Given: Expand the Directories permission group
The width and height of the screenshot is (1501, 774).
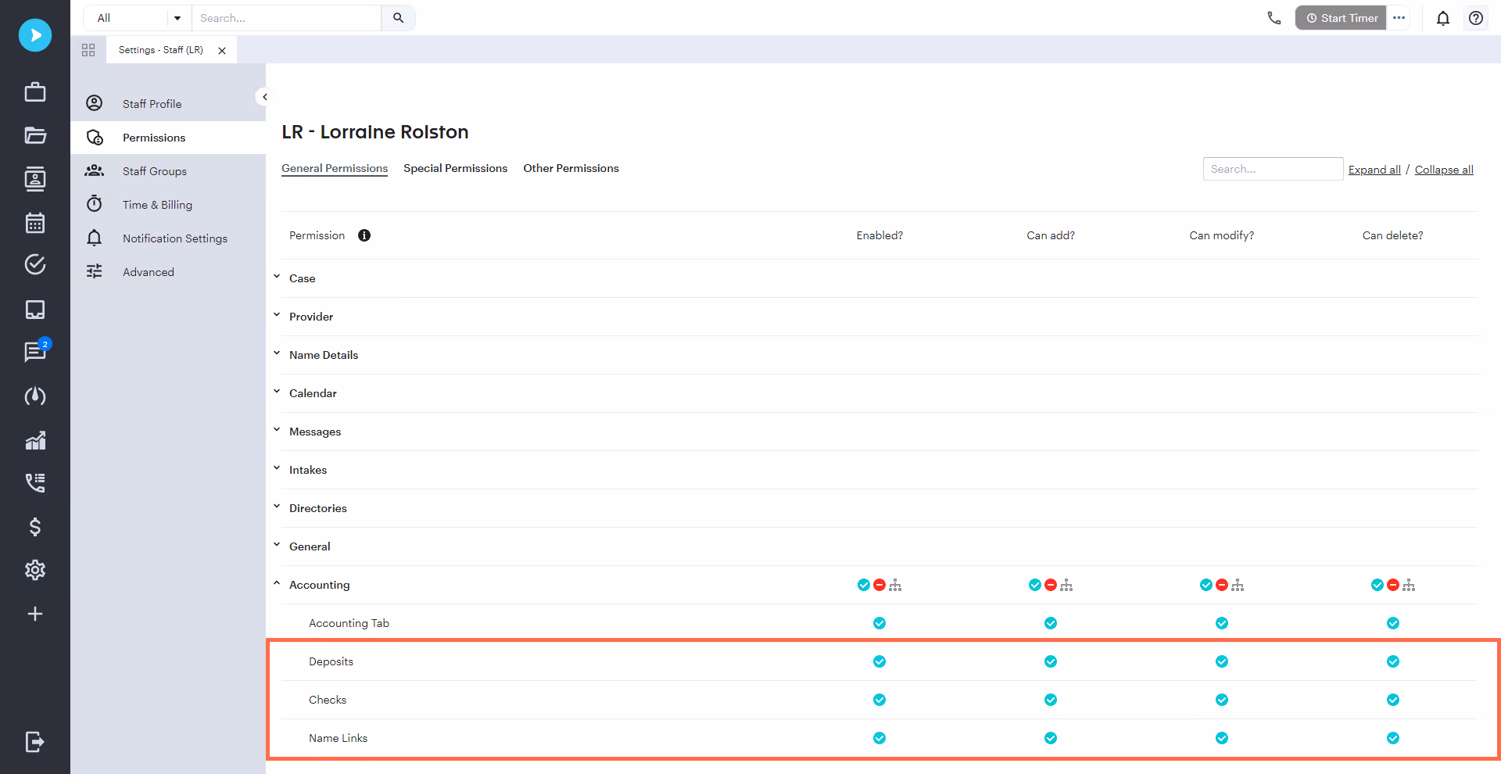Looking at the screenshot, I should pos(277,507).
